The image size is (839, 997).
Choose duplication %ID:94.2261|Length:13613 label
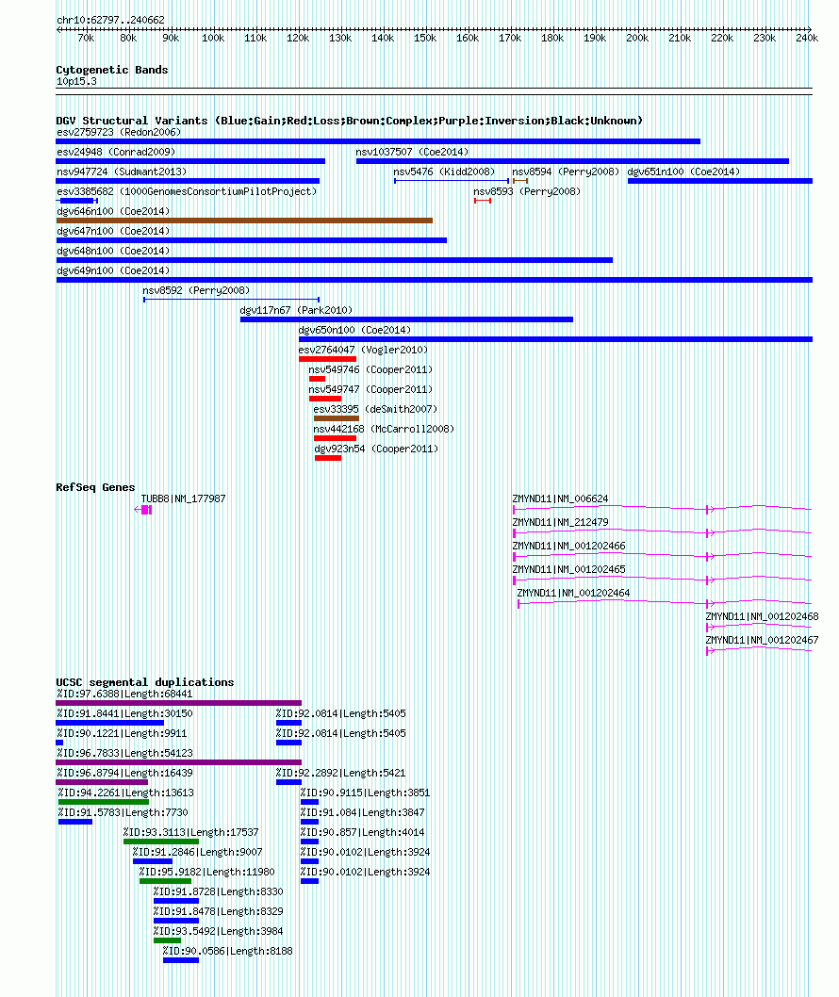pos(126,793)
